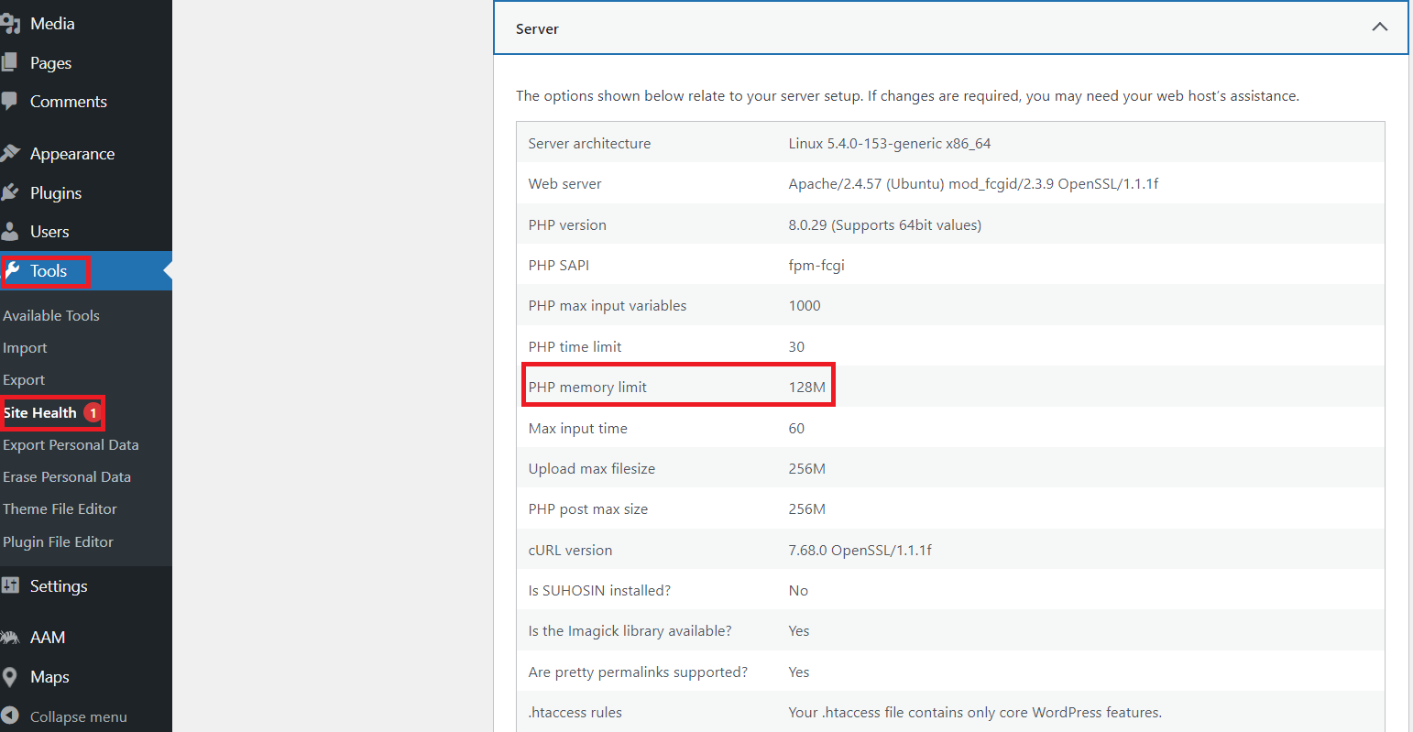Click the Appearance paintbrush icon
The width and height of the screenshot is (1413, 732).
(x=10, y=154)
